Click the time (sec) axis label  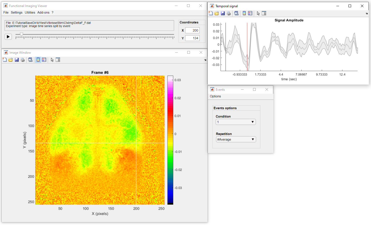[x=289, y=79]
